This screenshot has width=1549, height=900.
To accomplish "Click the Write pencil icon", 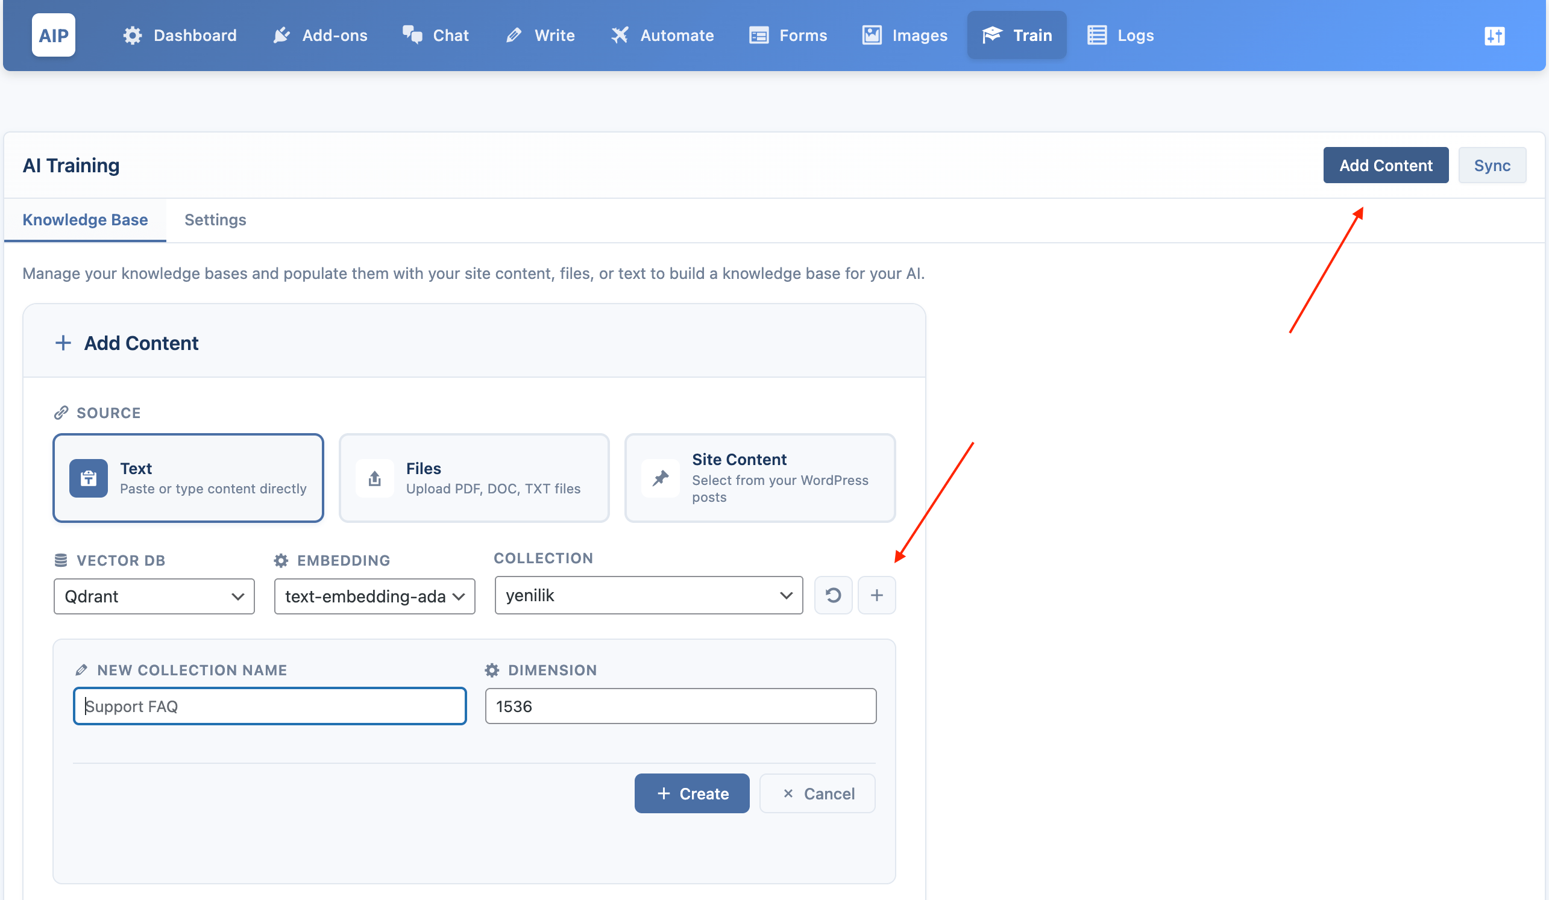I will pos(514,35).
